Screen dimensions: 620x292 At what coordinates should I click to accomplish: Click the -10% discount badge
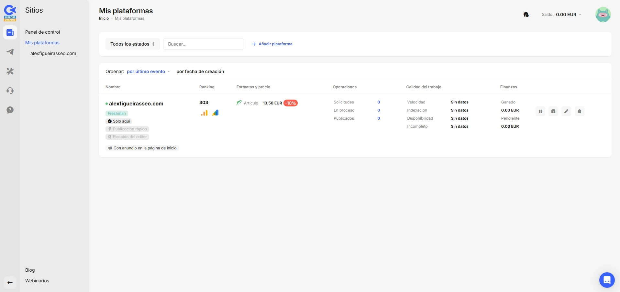[291, 103]
